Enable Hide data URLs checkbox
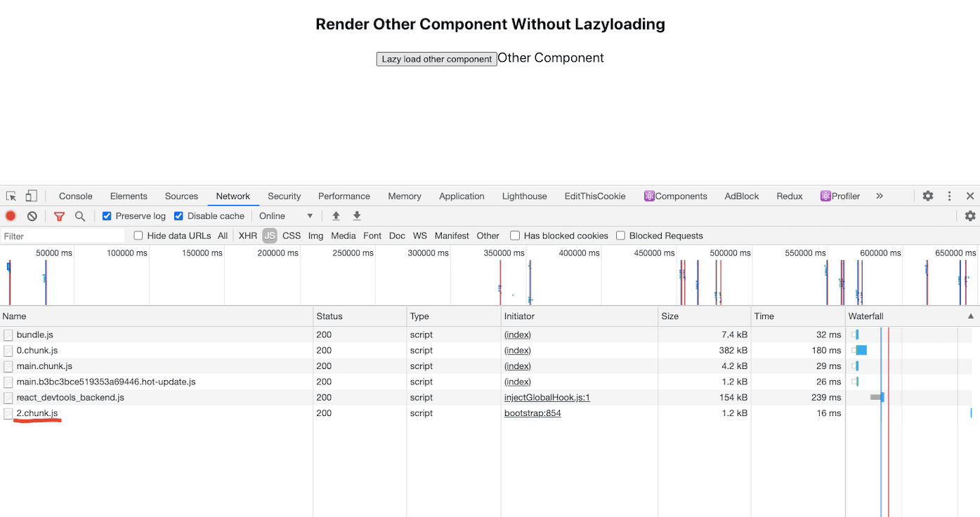This screenshot has height=517, width=980. (138, 236)
